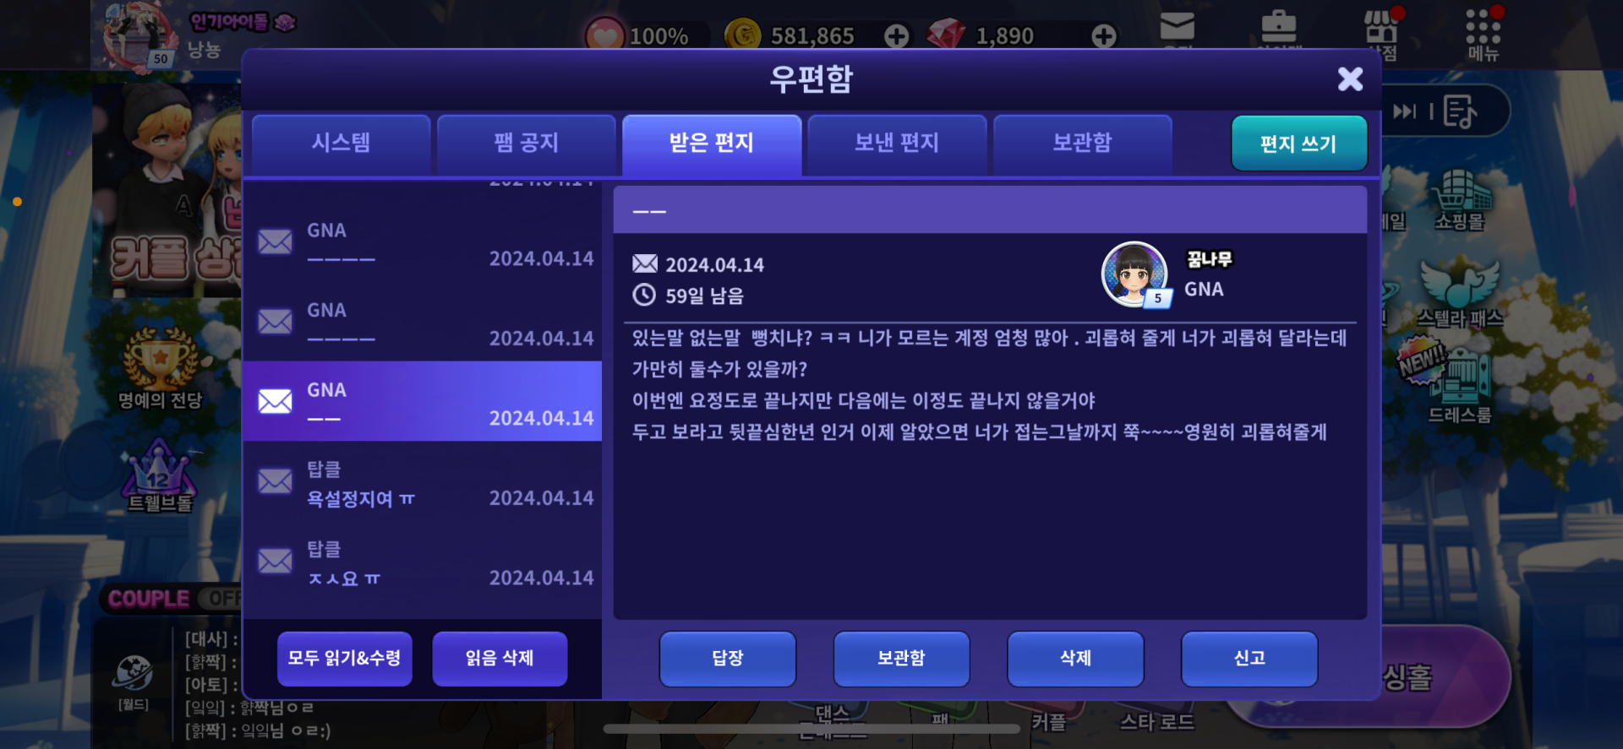Click the skip-forward chat log control
Image resolution: width=1623 pixels, height=749 pixels.
coord(1404,111)
